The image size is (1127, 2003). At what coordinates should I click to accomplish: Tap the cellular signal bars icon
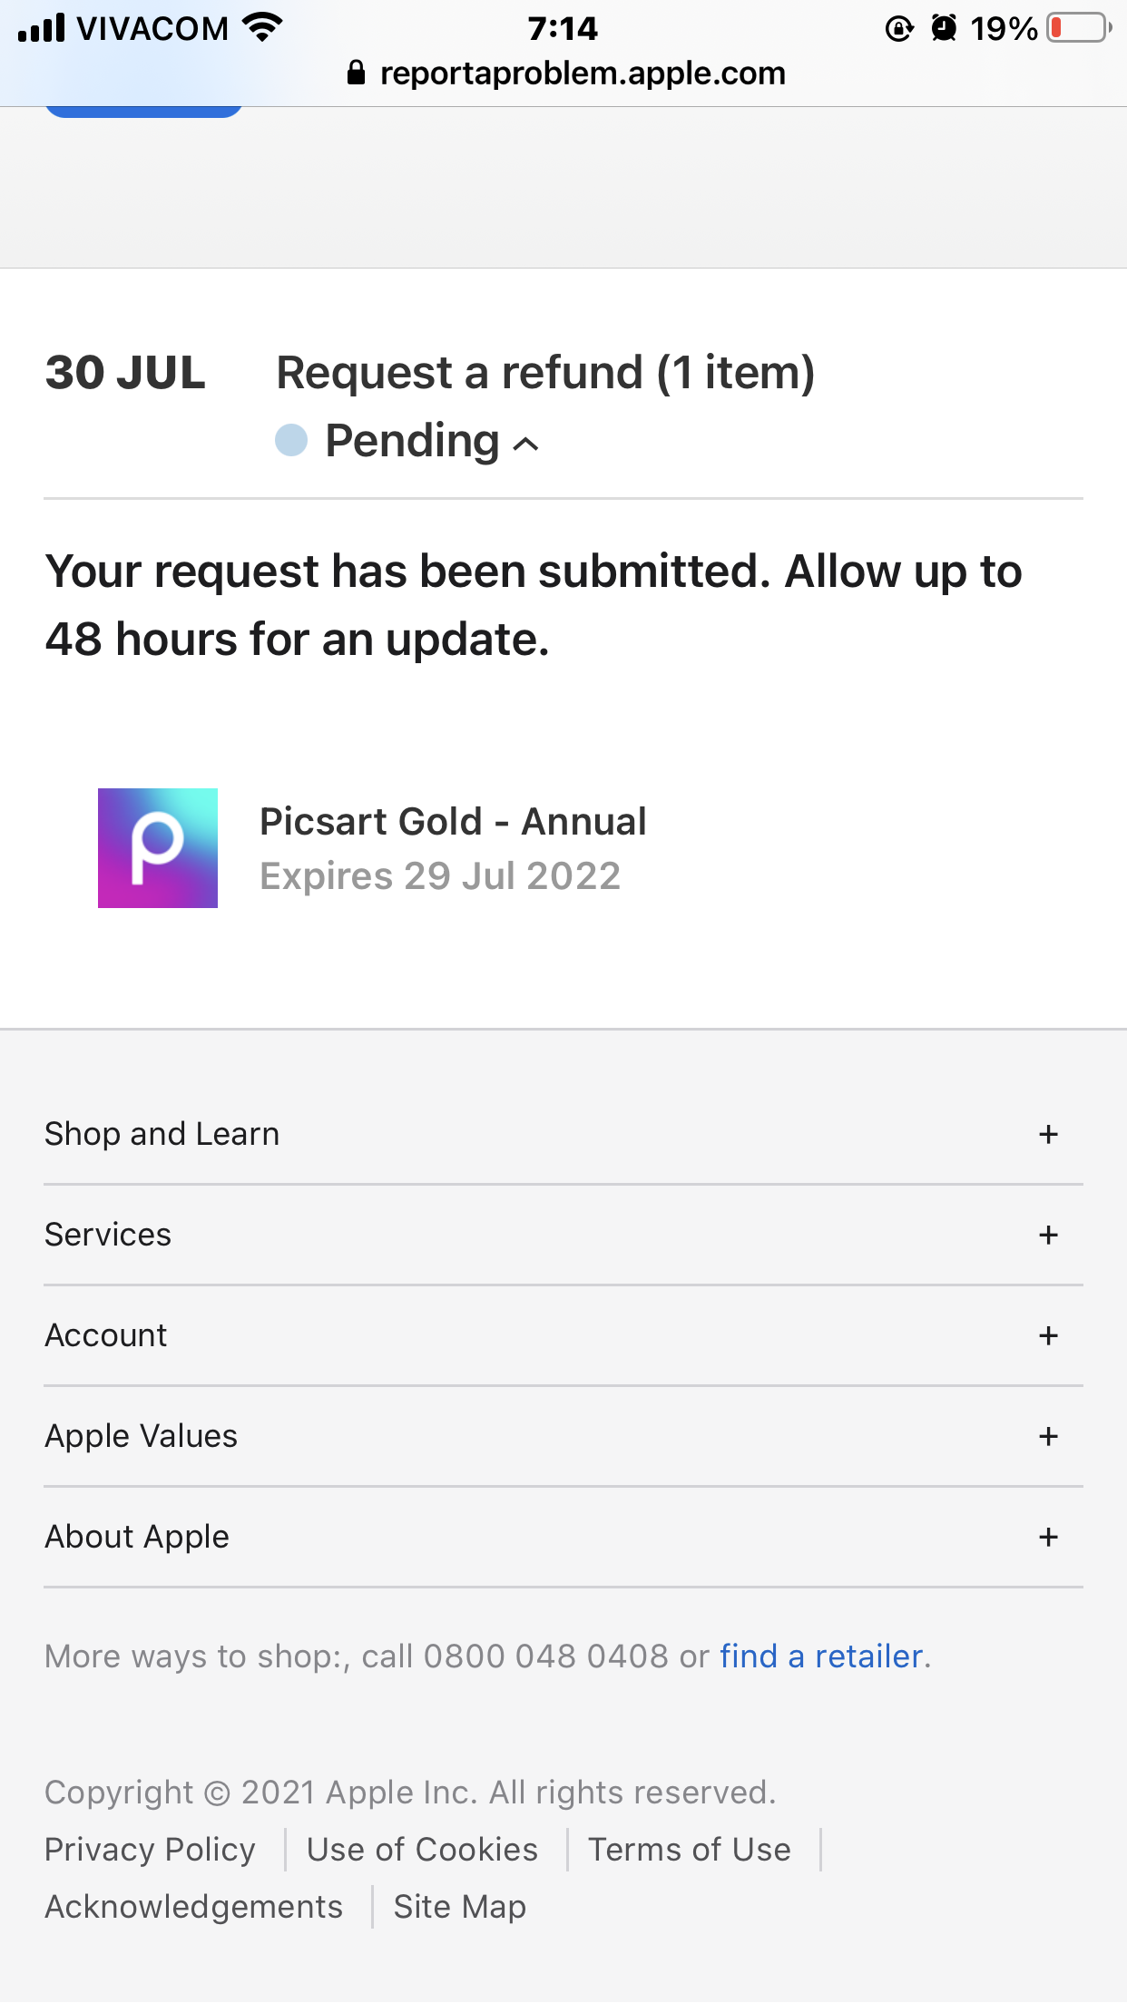point(42,28)
